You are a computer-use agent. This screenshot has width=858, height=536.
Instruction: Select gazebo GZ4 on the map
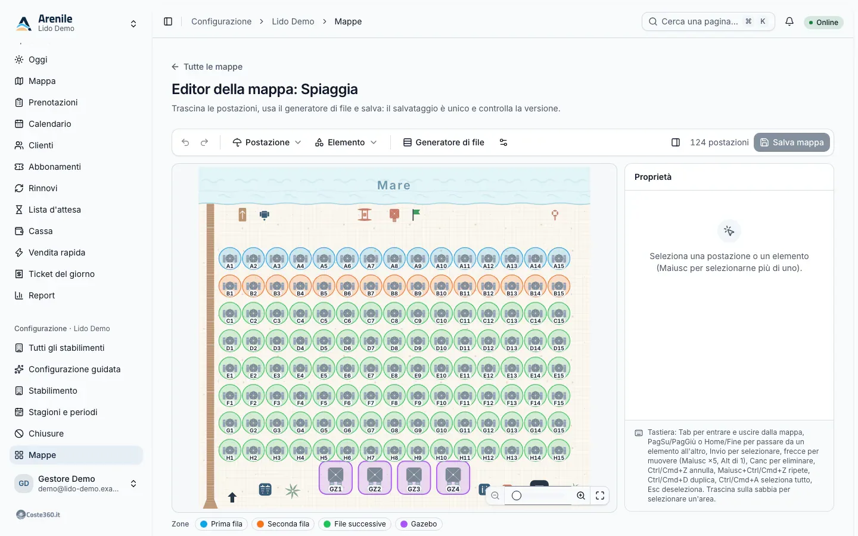[x=453, y=478]
